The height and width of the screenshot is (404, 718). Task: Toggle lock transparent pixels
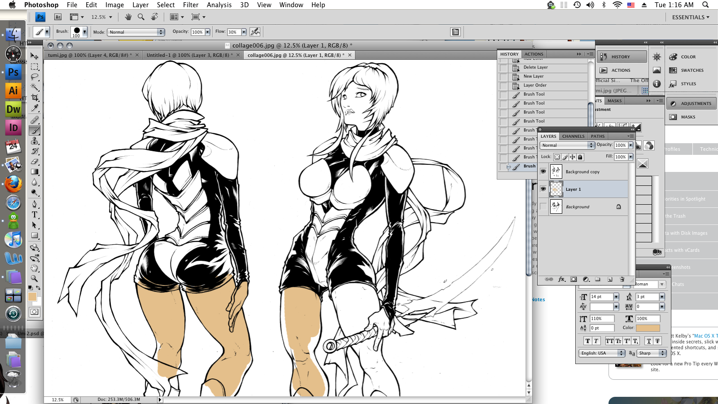click(x=557, y=157)
